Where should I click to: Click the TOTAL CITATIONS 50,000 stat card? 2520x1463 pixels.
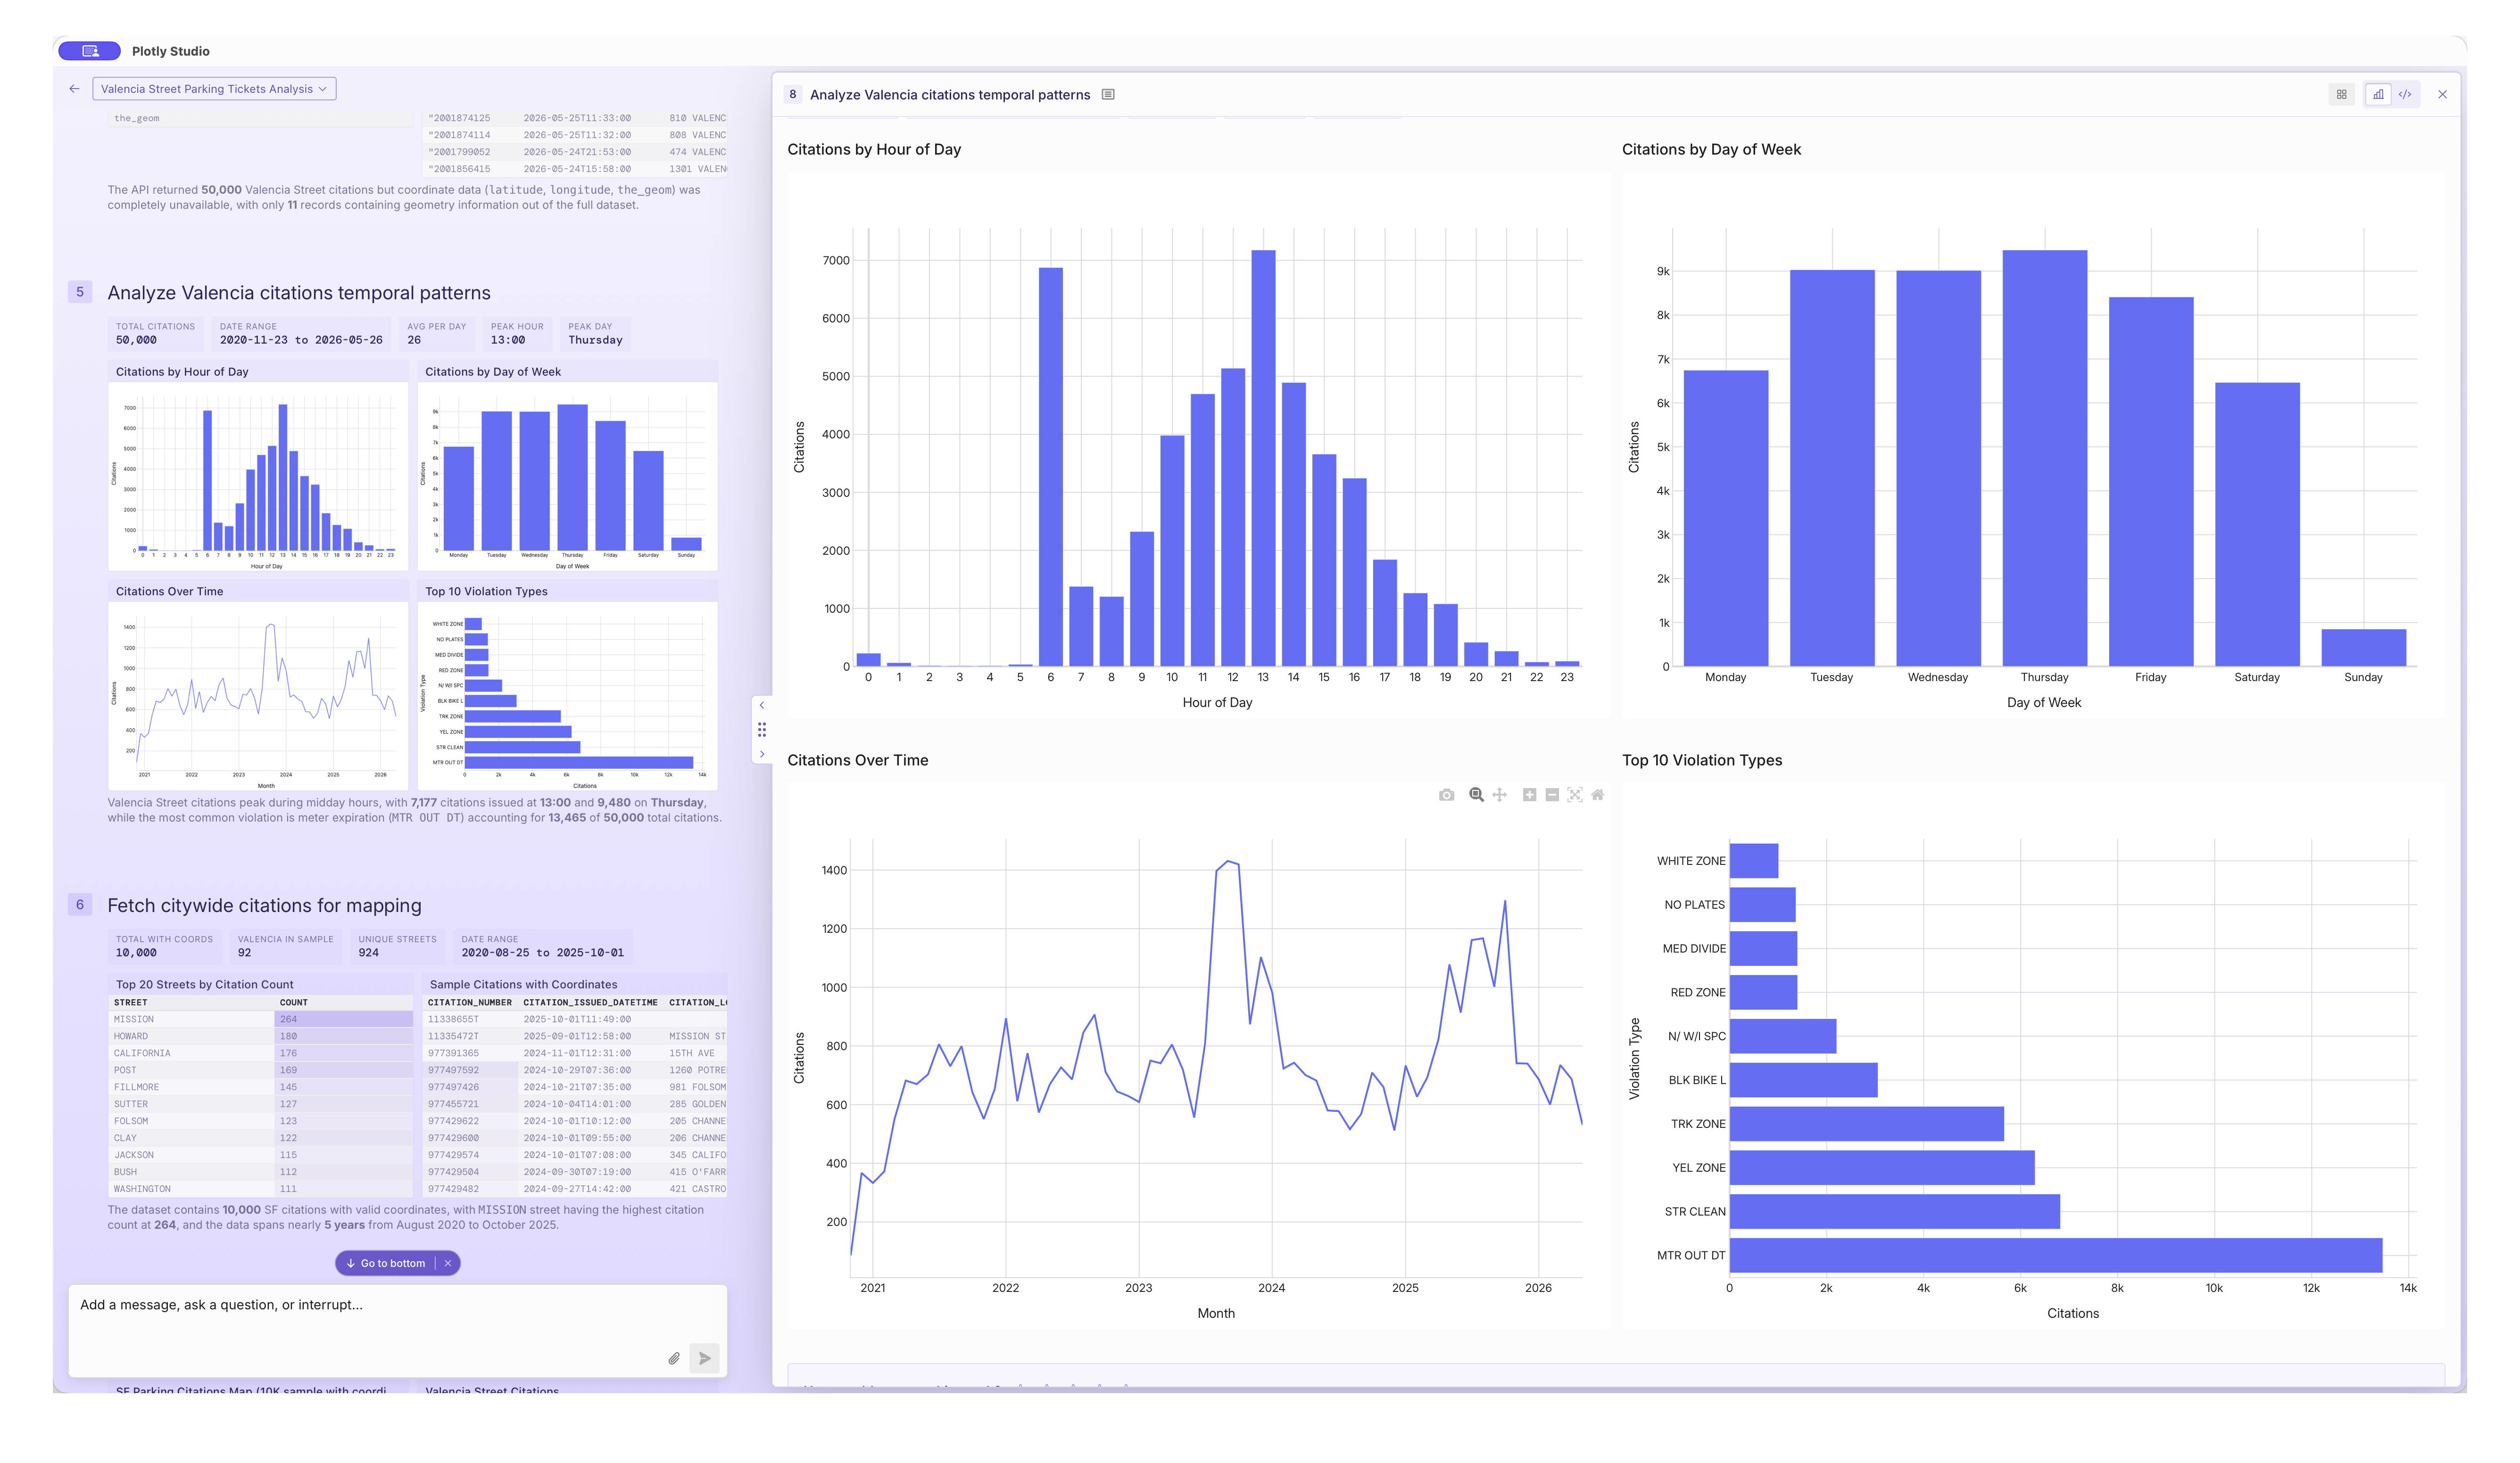pyautogui.click(x=155, y=334)
